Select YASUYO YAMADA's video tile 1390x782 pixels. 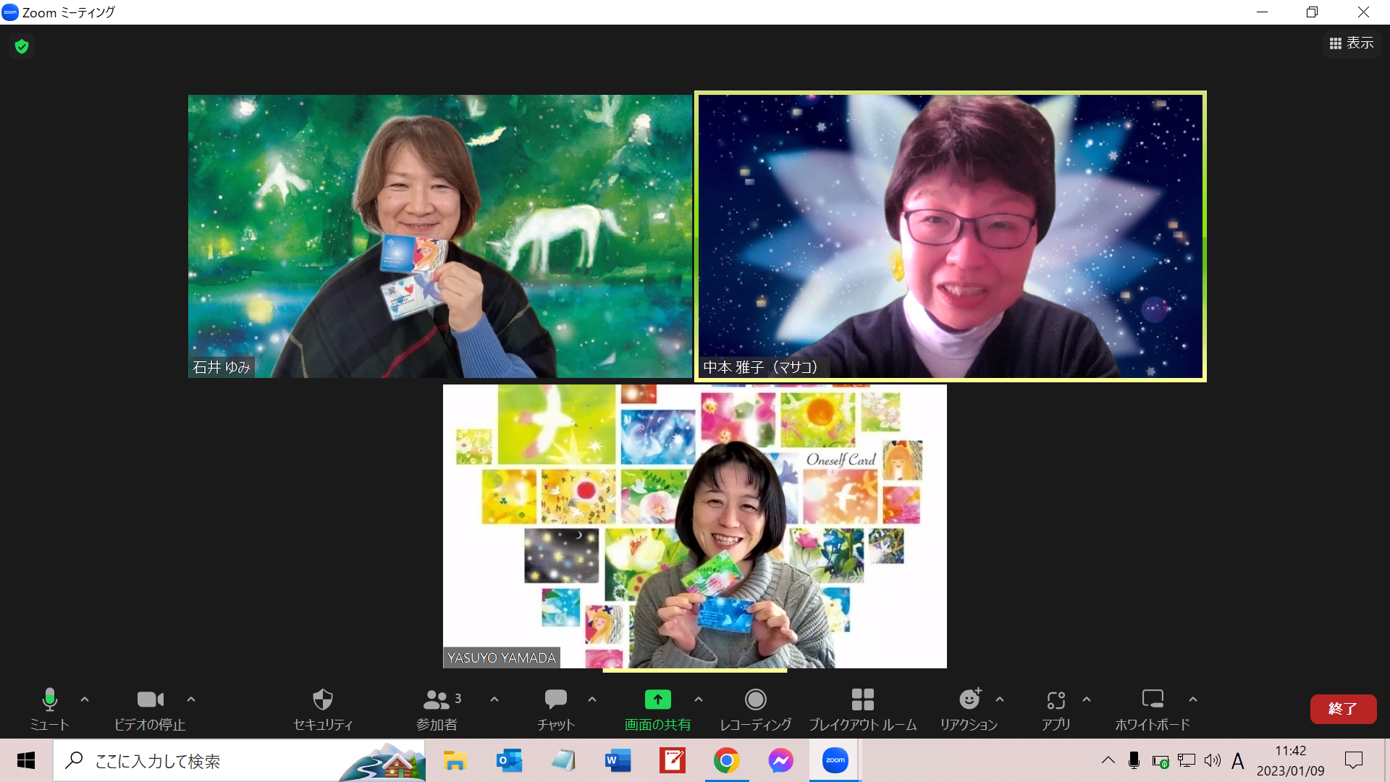694,526
